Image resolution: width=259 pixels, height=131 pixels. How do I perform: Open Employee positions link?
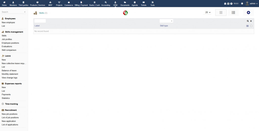click(10, 43)
